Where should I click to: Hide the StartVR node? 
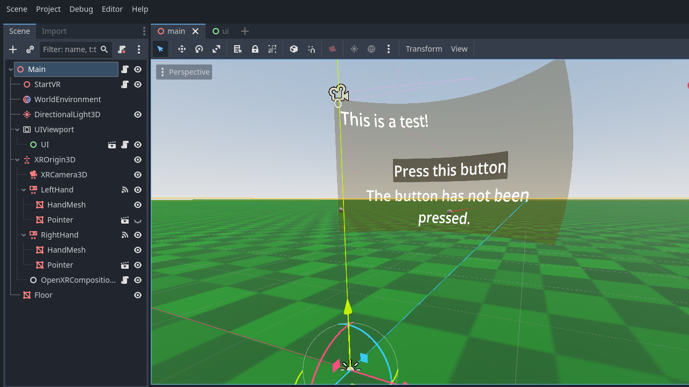[138, 84]
